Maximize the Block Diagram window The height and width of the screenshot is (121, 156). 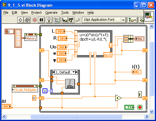click(144, 5)
